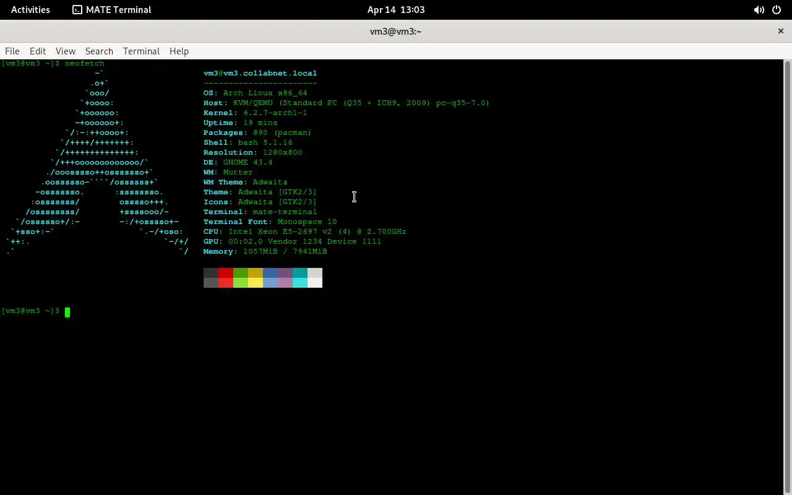Click the Memory line 1057MiB / 7941MiB
Image resolution: width=792 pixels, height=495 pixels.
(x=265, y=251)
